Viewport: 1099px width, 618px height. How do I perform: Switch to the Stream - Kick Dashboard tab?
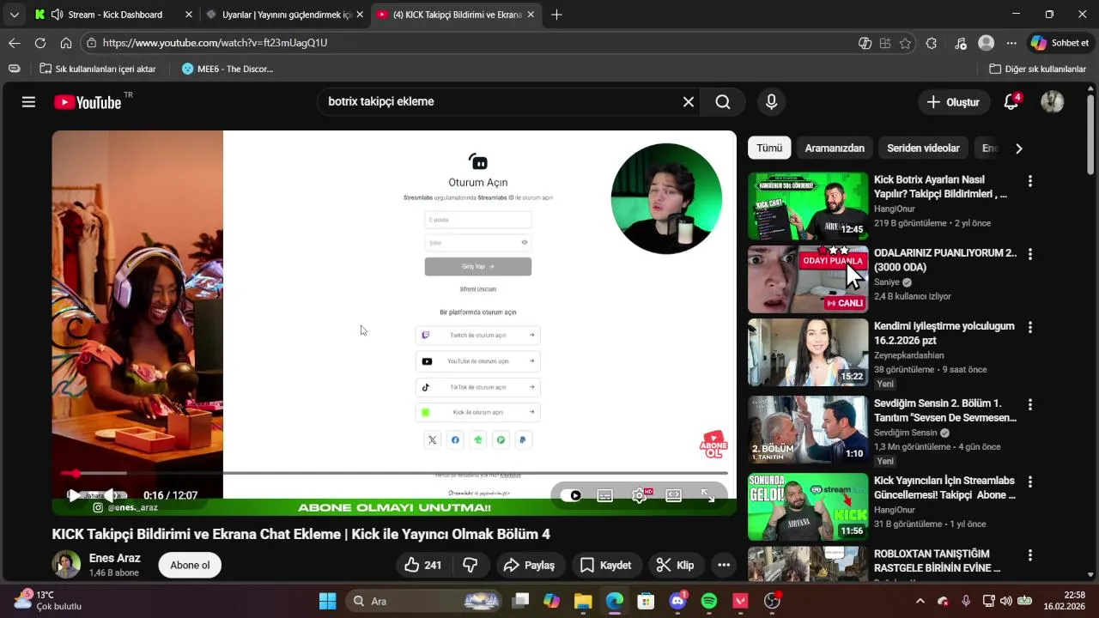coord(112,15)
